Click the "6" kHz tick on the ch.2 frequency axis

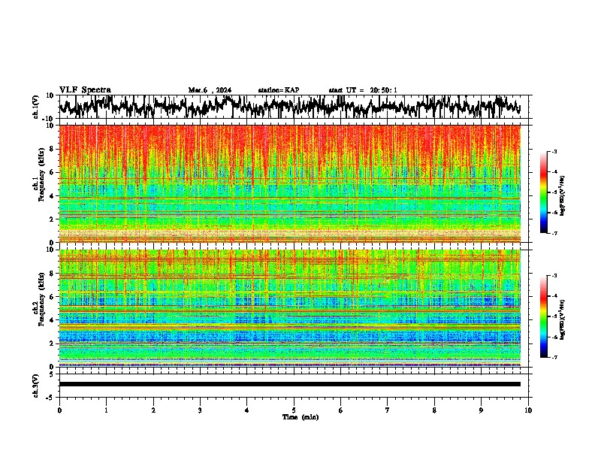[x=51, y=297]
